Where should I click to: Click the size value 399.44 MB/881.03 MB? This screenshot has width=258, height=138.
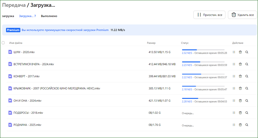tap(162, 76)
